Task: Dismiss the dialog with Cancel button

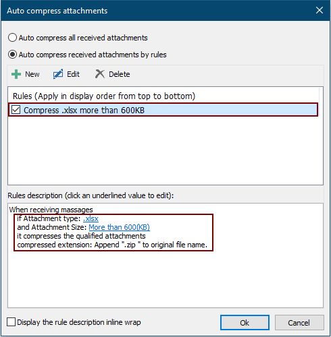Action: [299, 323]
